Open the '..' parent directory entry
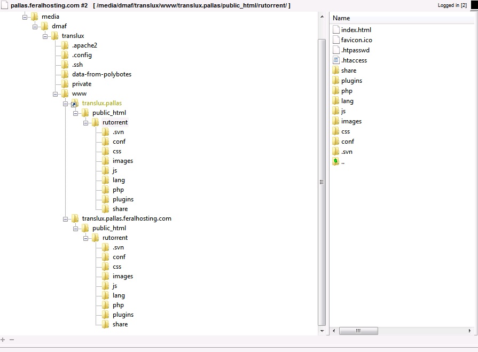Screen dimensions: 478x352 343,162
